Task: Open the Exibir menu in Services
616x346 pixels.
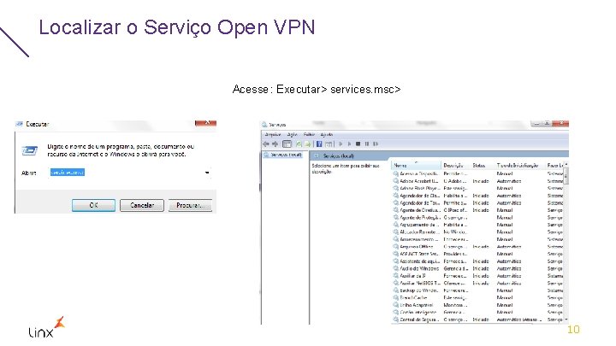Action: pyautogui.click(x=309, y=135)
